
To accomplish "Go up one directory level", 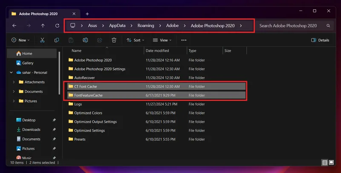I will pyautogui.click(x=43, y=26).
